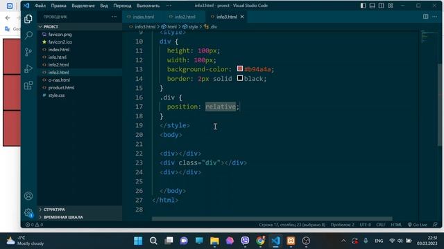Screen dimensions: 444x249
Task: Open the Выполнить menu
Action: point(148,6)
